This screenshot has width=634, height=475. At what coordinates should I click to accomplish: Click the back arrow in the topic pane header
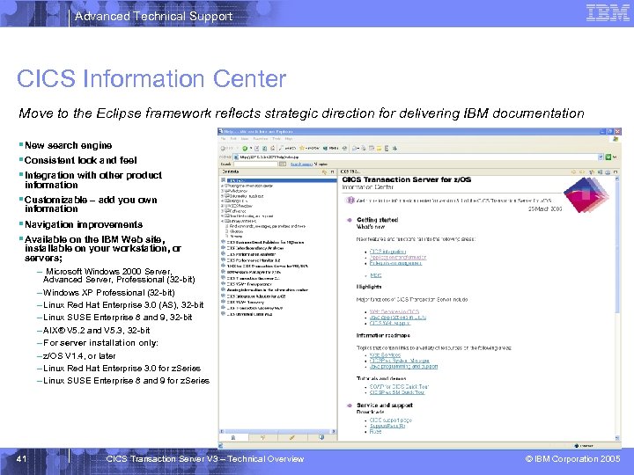click(574, 172)
